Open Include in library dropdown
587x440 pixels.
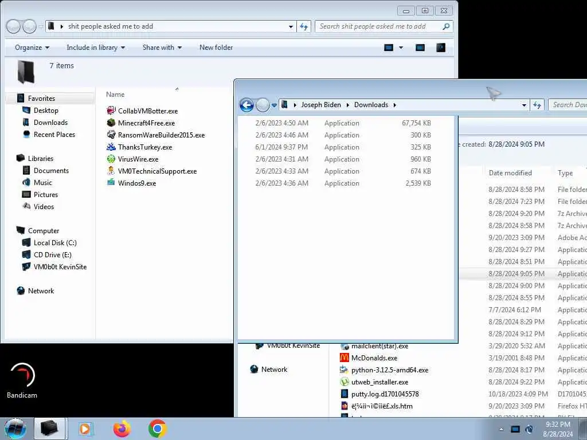coord(96,48)
